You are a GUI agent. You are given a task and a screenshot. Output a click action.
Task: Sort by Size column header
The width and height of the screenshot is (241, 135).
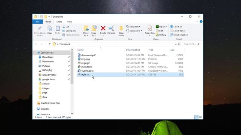(x=172, y=50)
